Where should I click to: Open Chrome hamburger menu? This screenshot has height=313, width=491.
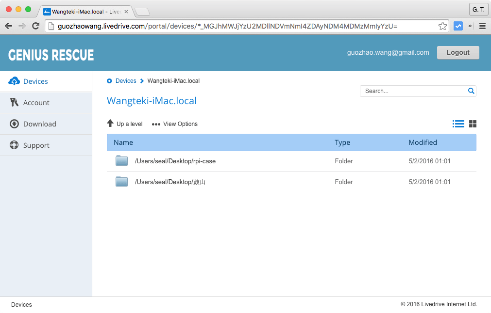482,26
